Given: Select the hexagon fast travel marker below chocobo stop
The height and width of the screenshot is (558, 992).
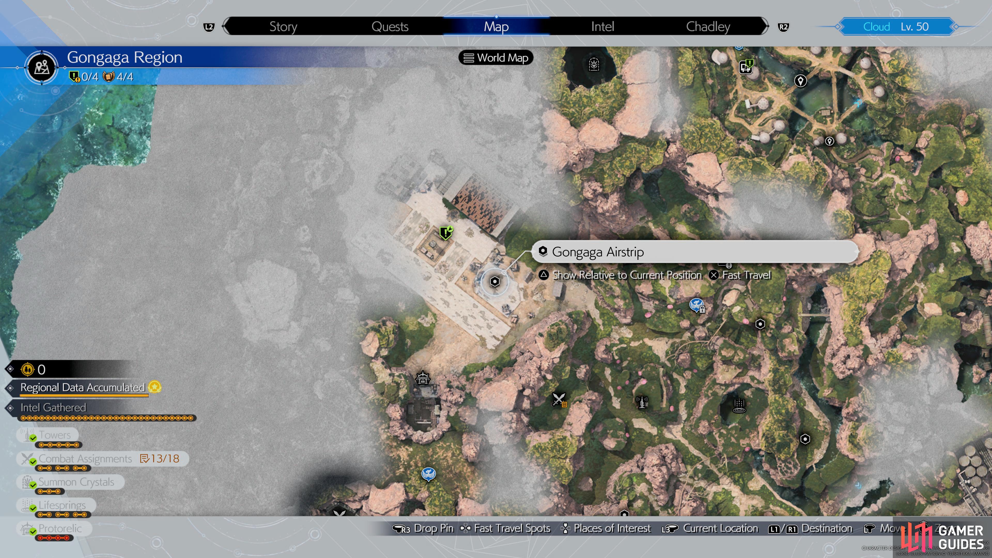Looking at the screenshot, I should click(760, 324).
